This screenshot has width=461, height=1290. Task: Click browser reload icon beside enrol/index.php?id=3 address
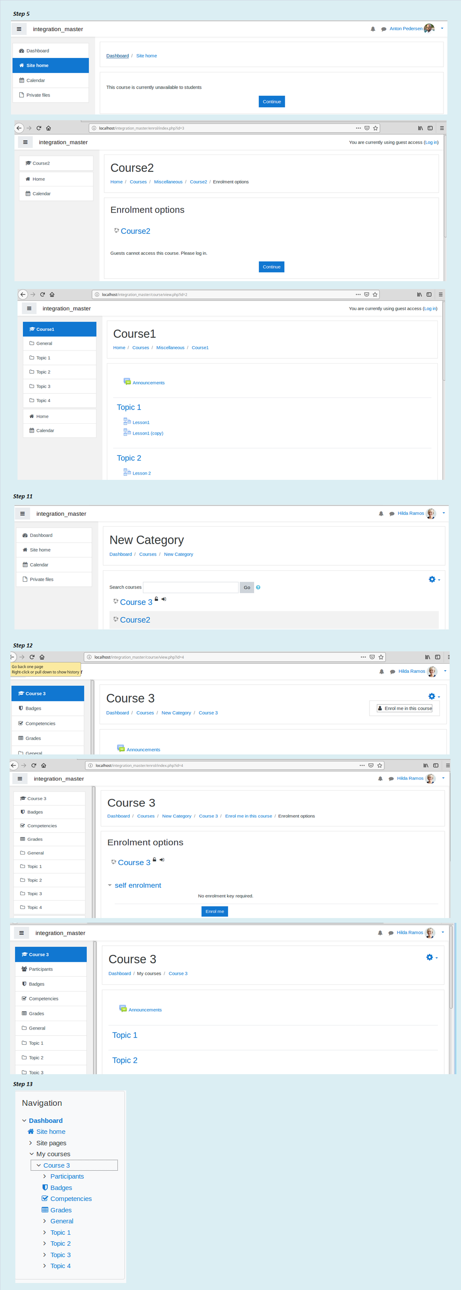pyautogui.click(x=39, y=128)
